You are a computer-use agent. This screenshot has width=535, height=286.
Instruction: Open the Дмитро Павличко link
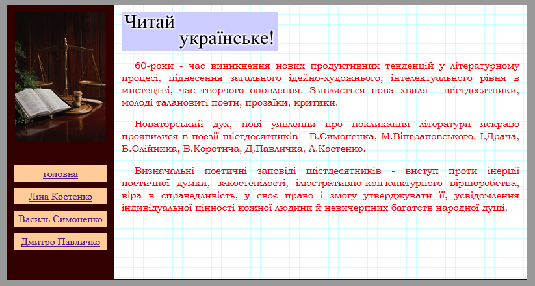[x=60, y=242]
